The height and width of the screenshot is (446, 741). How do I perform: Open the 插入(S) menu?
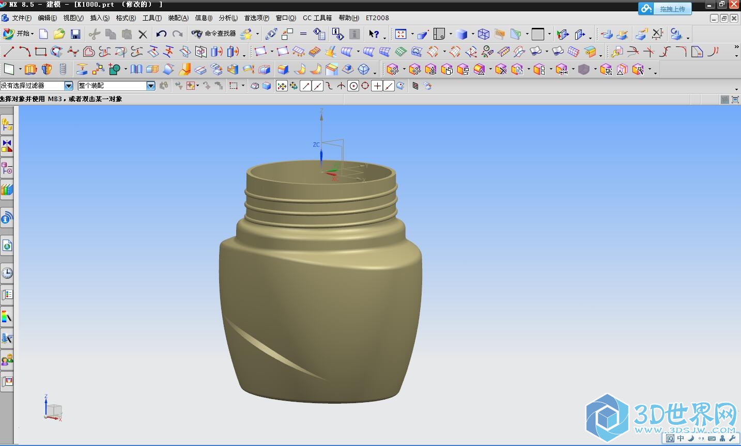tap(100, 18)
